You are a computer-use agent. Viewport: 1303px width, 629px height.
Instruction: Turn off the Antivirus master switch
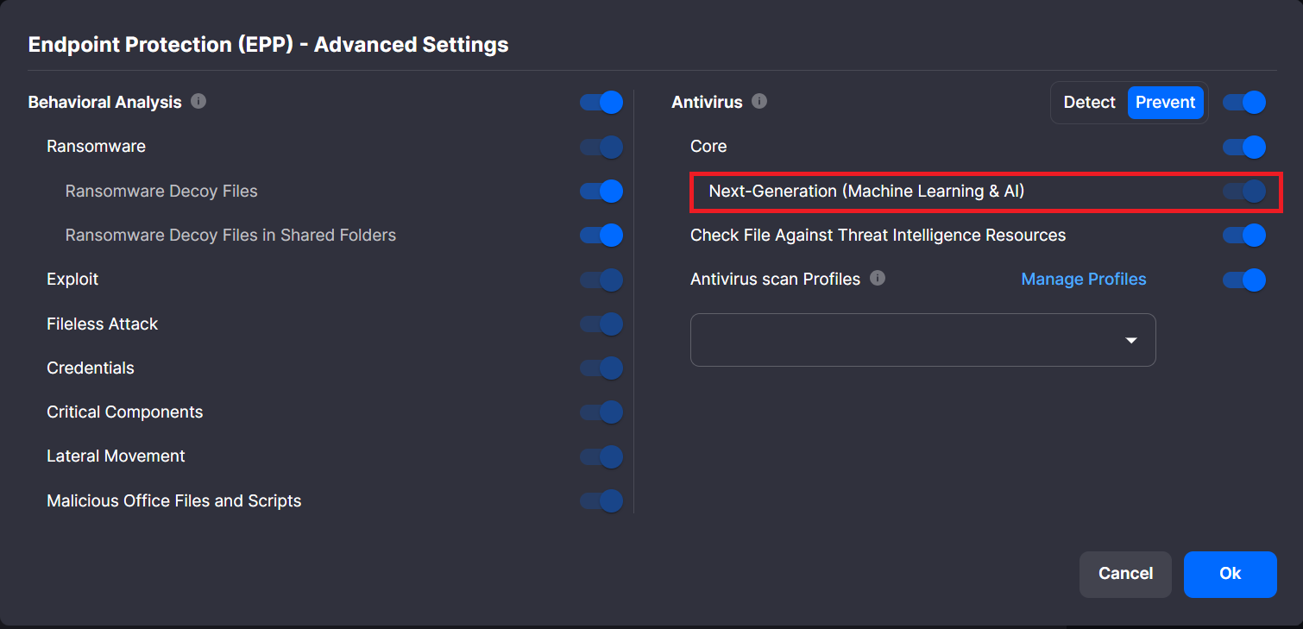pyautogui.click(x=1244, y=102)
